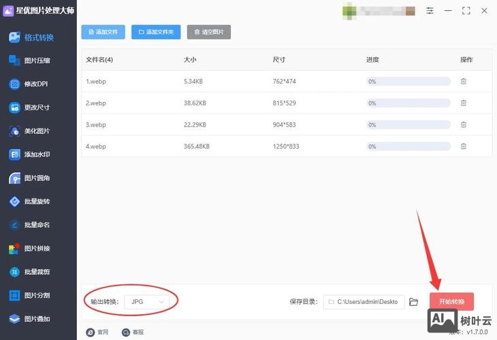This screenshot has height=340, width=497.
Task: Open the settings sliders icon in title bar
Action: (x=430, y=11)
